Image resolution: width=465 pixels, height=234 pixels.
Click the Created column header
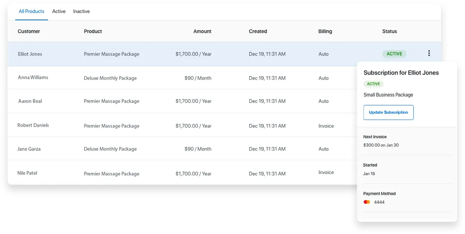click(258, 31)
